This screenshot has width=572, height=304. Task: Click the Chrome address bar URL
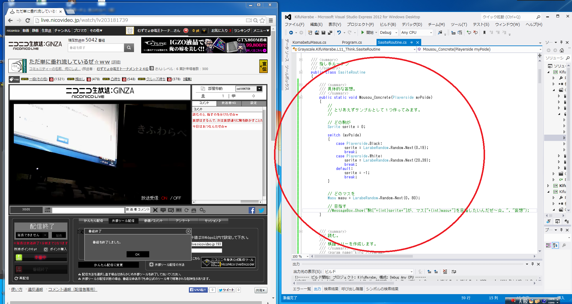(x=85, y=20)
